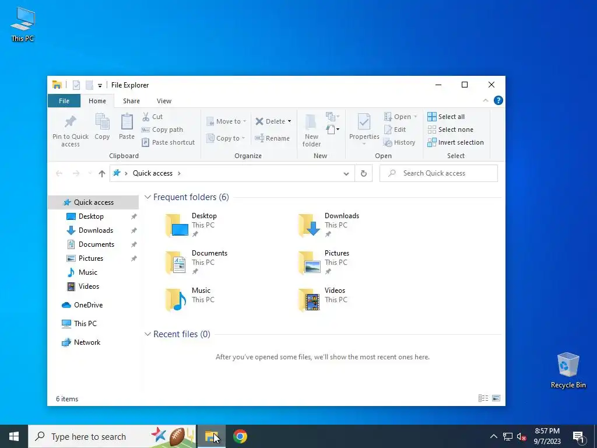Select This PC desktop icon

(x=23, y=24)
